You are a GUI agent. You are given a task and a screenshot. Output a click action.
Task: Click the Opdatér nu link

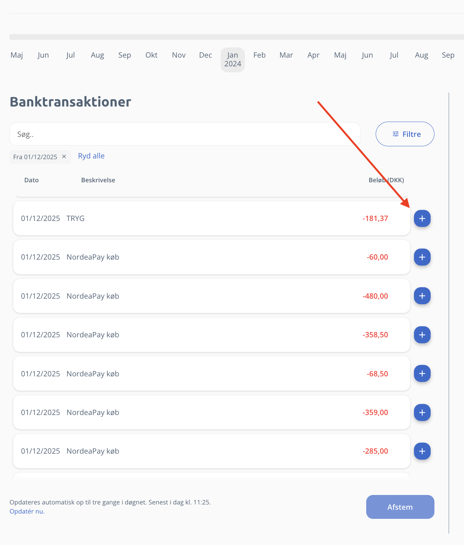[27, 511]
